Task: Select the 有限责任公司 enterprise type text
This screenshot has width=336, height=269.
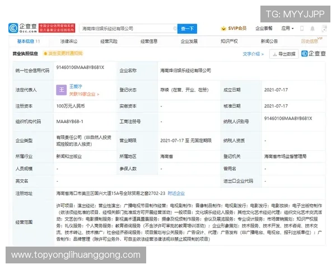Action: [x=84, y=141]
